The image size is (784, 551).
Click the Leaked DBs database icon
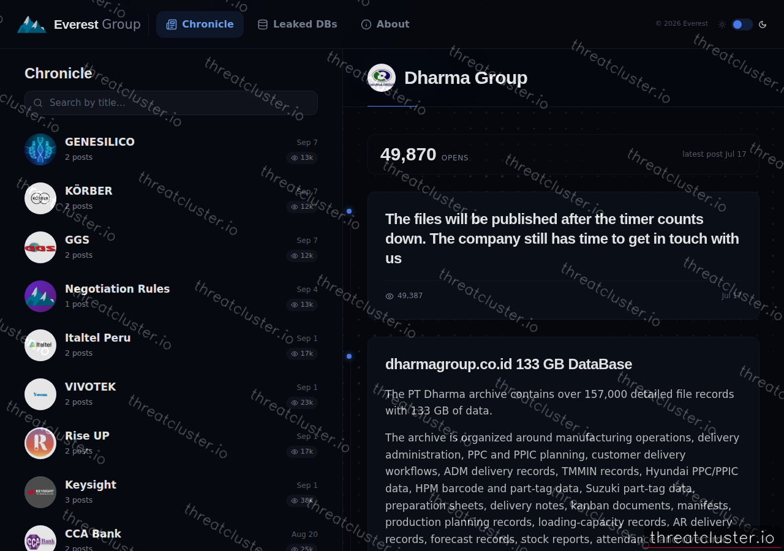[x=263, y=24]
